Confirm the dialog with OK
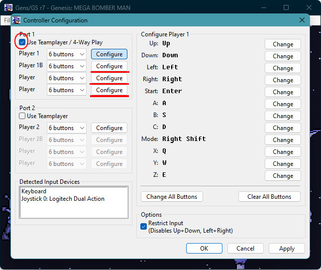The height and width of the screenshot is (270, 321). pyautogui.click(x=204, y=248)
